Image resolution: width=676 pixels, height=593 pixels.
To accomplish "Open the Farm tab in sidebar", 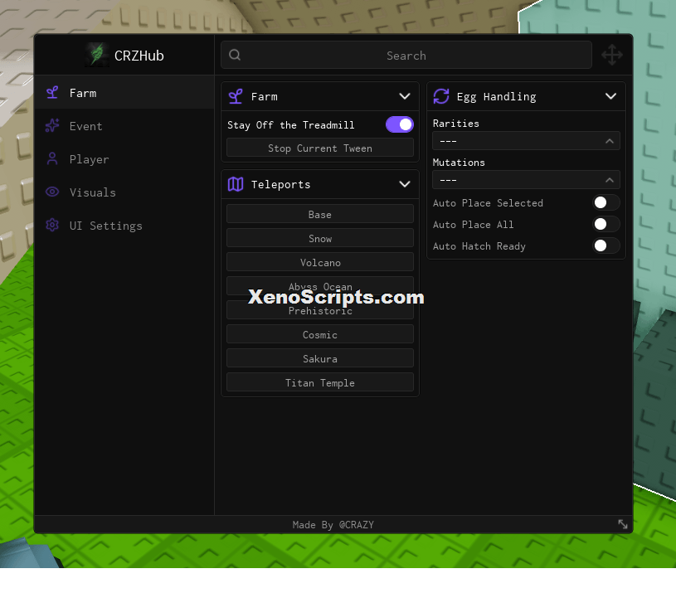I will (124, 93).
